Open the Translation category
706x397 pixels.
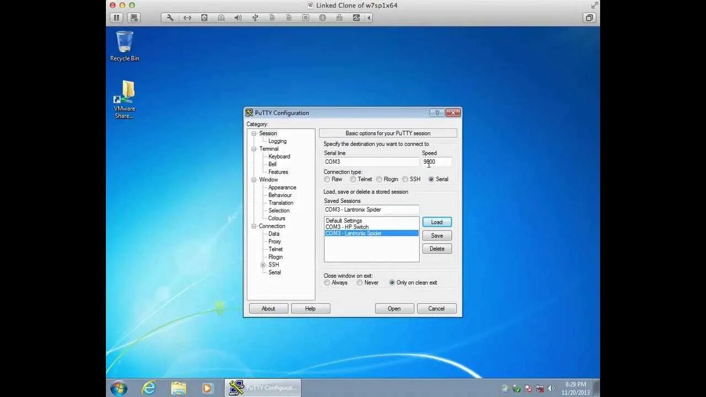pyautogui.click(x=281, y=203)
